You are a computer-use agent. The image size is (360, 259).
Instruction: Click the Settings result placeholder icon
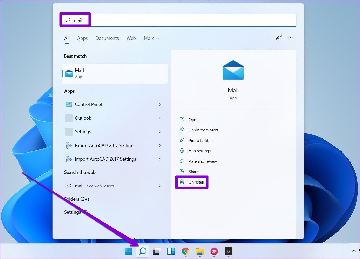[x=69, y=132]
